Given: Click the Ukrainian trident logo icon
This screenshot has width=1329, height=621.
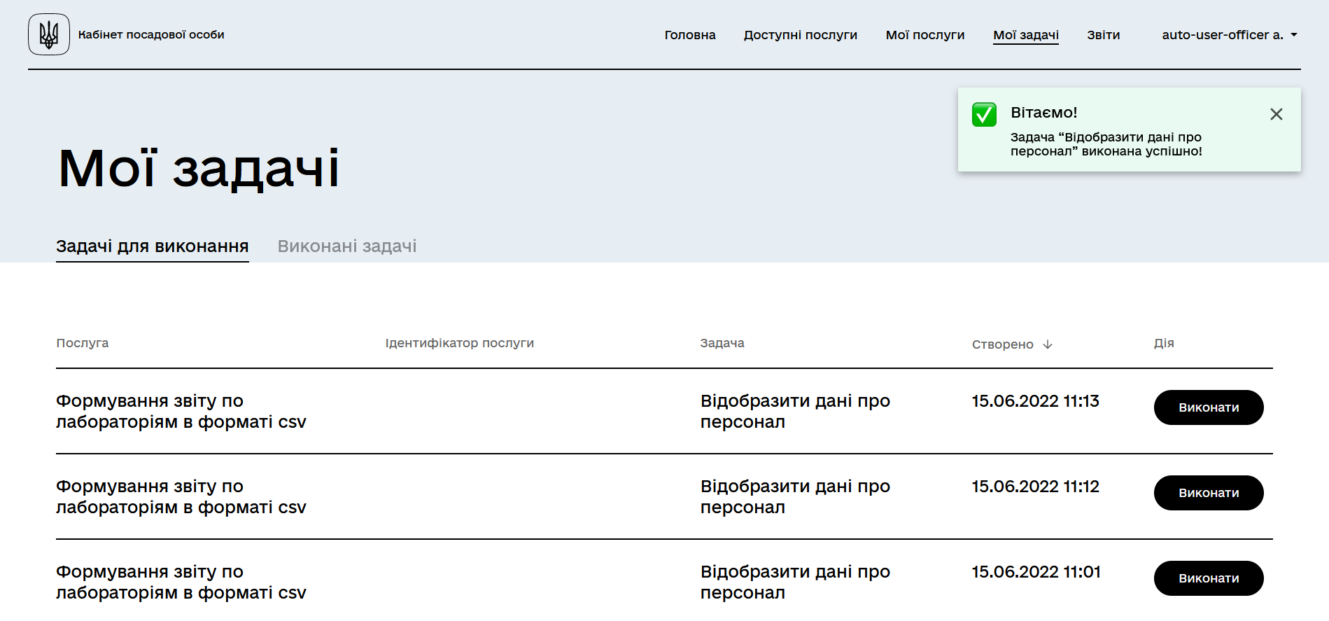Looking at the screenshot, I should (x=49, y=34).
